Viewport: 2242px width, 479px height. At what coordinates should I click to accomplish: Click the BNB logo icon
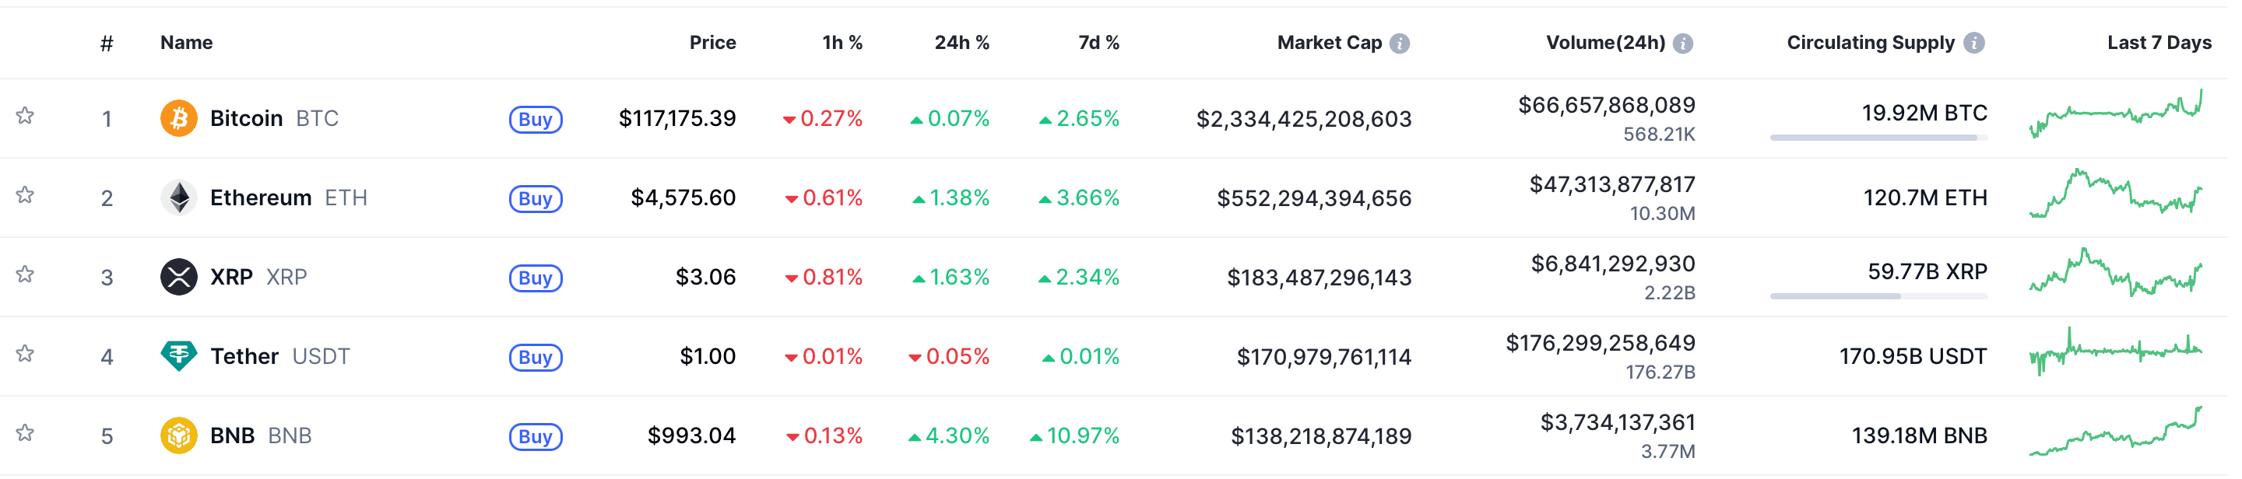click(x=178, y=435)
